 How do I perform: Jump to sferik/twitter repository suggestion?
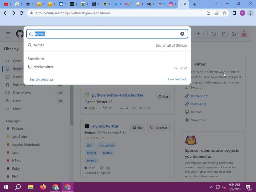[107, 67]
